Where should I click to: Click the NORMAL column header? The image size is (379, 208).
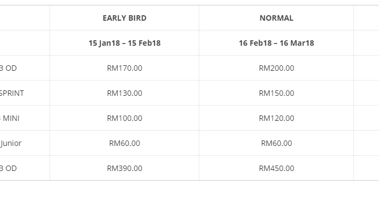point(276,18)
